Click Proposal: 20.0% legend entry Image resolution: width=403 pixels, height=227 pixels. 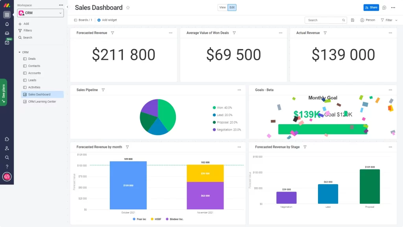225,122
